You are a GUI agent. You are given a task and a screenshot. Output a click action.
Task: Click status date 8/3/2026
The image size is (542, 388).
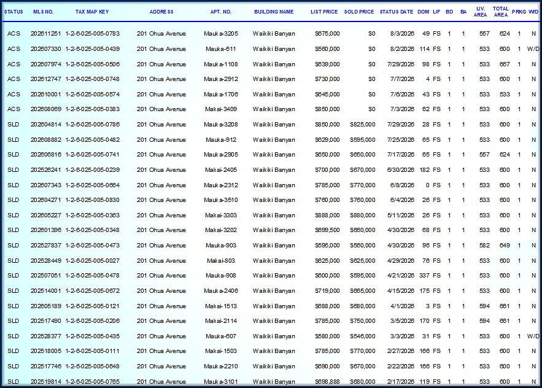[402, 34]
